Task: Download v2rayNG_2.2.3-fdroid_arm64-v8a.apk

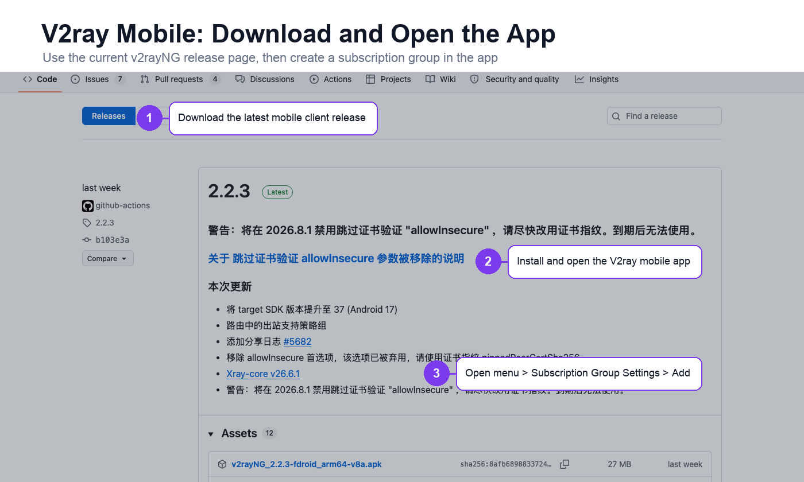Action: pos(307,464)
